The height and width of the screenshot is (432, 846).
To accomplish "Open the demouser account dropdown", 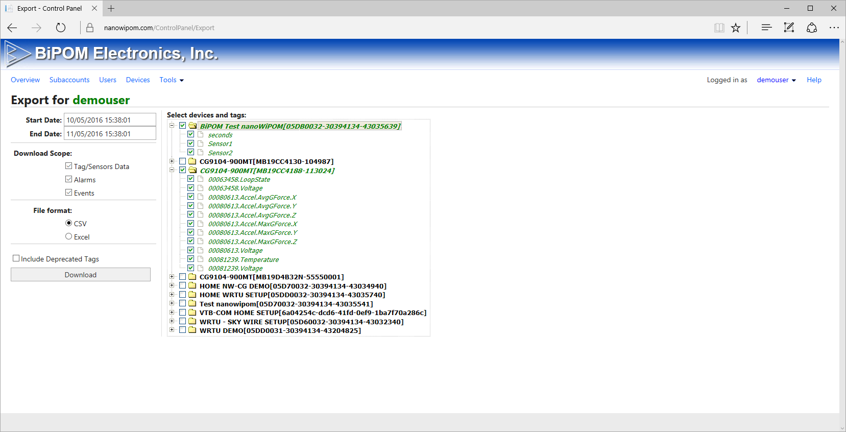I will click(776, 80).
